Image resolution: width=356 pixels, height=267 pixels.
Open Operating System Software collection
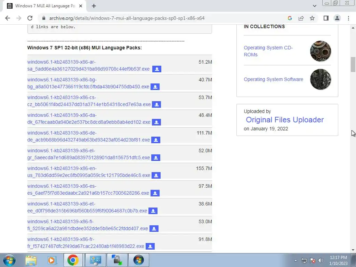point(273,79)
